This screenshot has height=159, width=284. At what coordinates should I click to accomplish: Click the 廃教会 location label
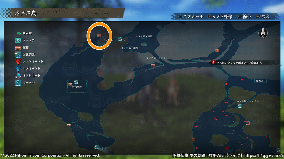click(x=259, y=81)
